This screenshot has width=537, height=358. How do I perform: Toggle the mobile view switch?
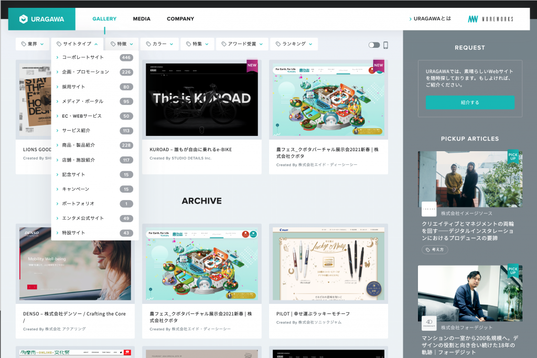click(374, 45)
